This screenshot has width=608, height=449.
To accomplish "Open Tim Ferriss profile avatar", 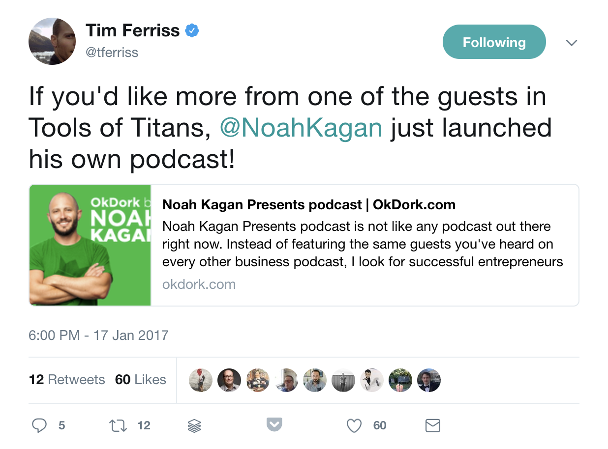I will [x=52, y=41].
